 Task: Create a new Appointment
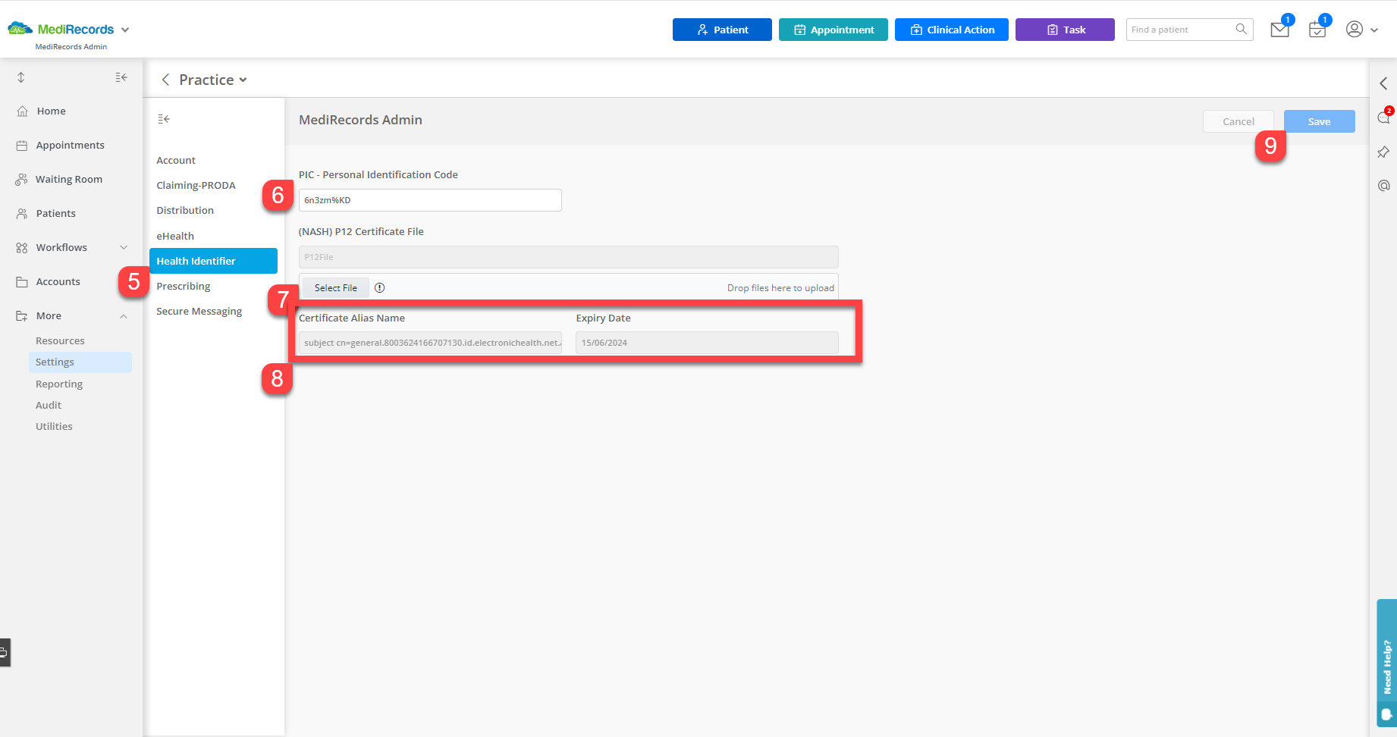[x=833, y=30]
